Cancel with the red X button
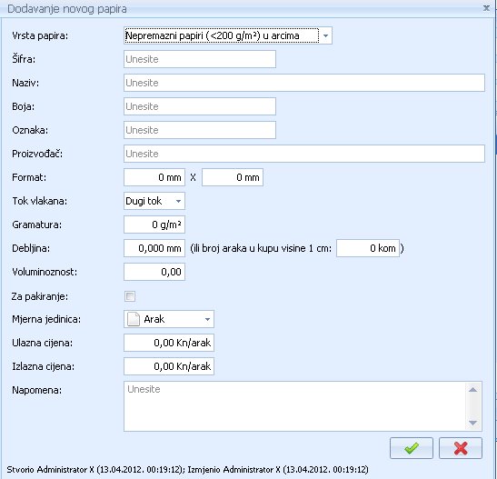Screen dimensions: 497x479 tap(461, 448)
